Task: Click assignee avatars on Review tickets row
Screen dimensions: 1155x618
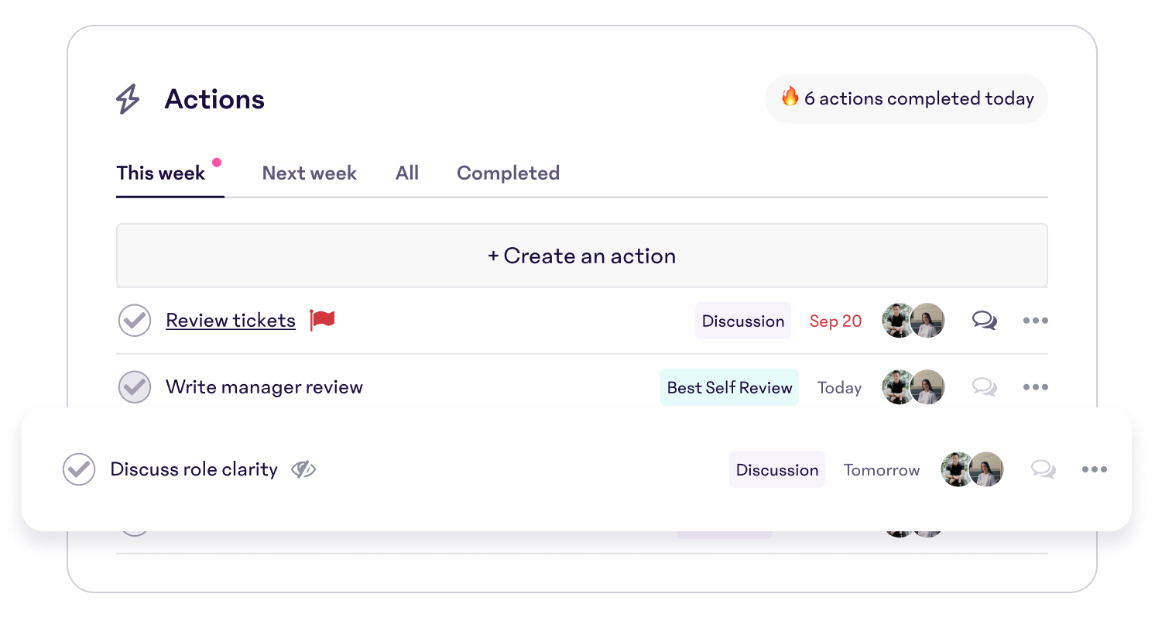Action: coord(913,321)
